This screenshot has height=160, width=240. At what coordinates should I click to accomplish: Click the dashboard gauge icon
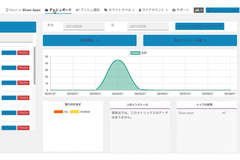(x=46, y=10)
